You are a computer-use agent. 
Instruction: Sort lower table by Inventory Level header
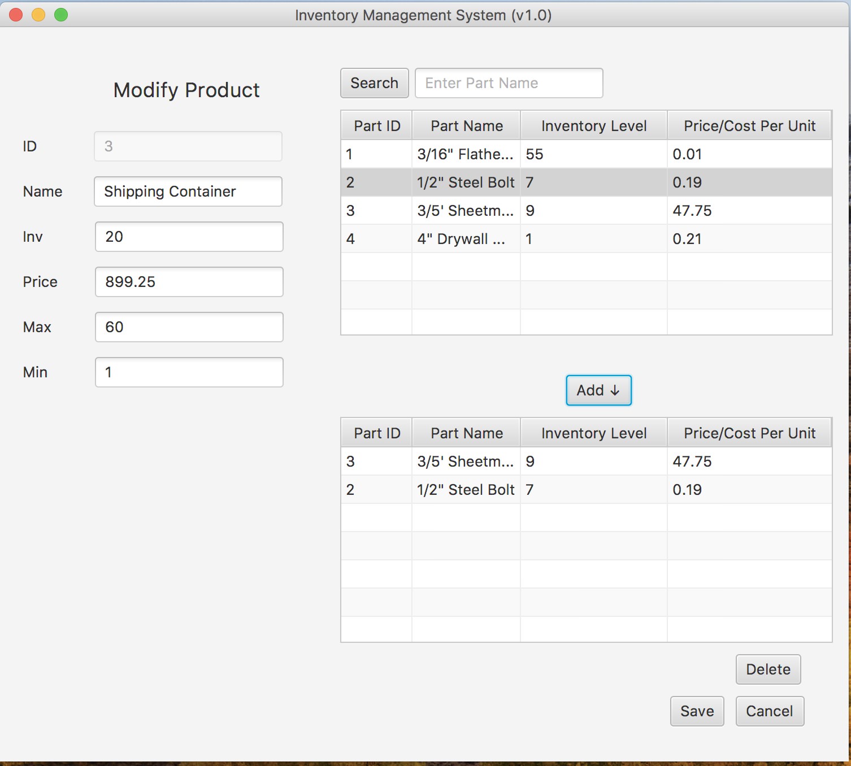click(594, 433)
